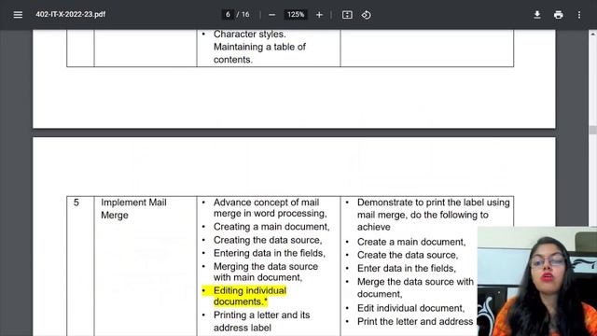597x336 pixels.
Task: Click 'Edit individual document,' text
Action: coord(410,308)
